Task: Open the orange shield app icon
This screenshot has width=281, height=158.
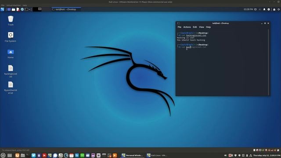Action: click(17, 155)
